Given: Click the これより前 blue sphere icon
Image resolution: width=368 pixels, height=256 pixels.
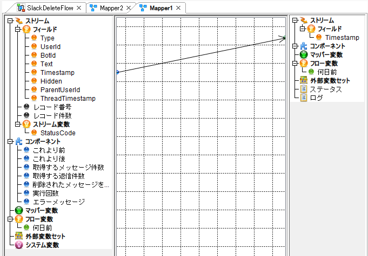Looking at the screenshot, I should point(26,150).
